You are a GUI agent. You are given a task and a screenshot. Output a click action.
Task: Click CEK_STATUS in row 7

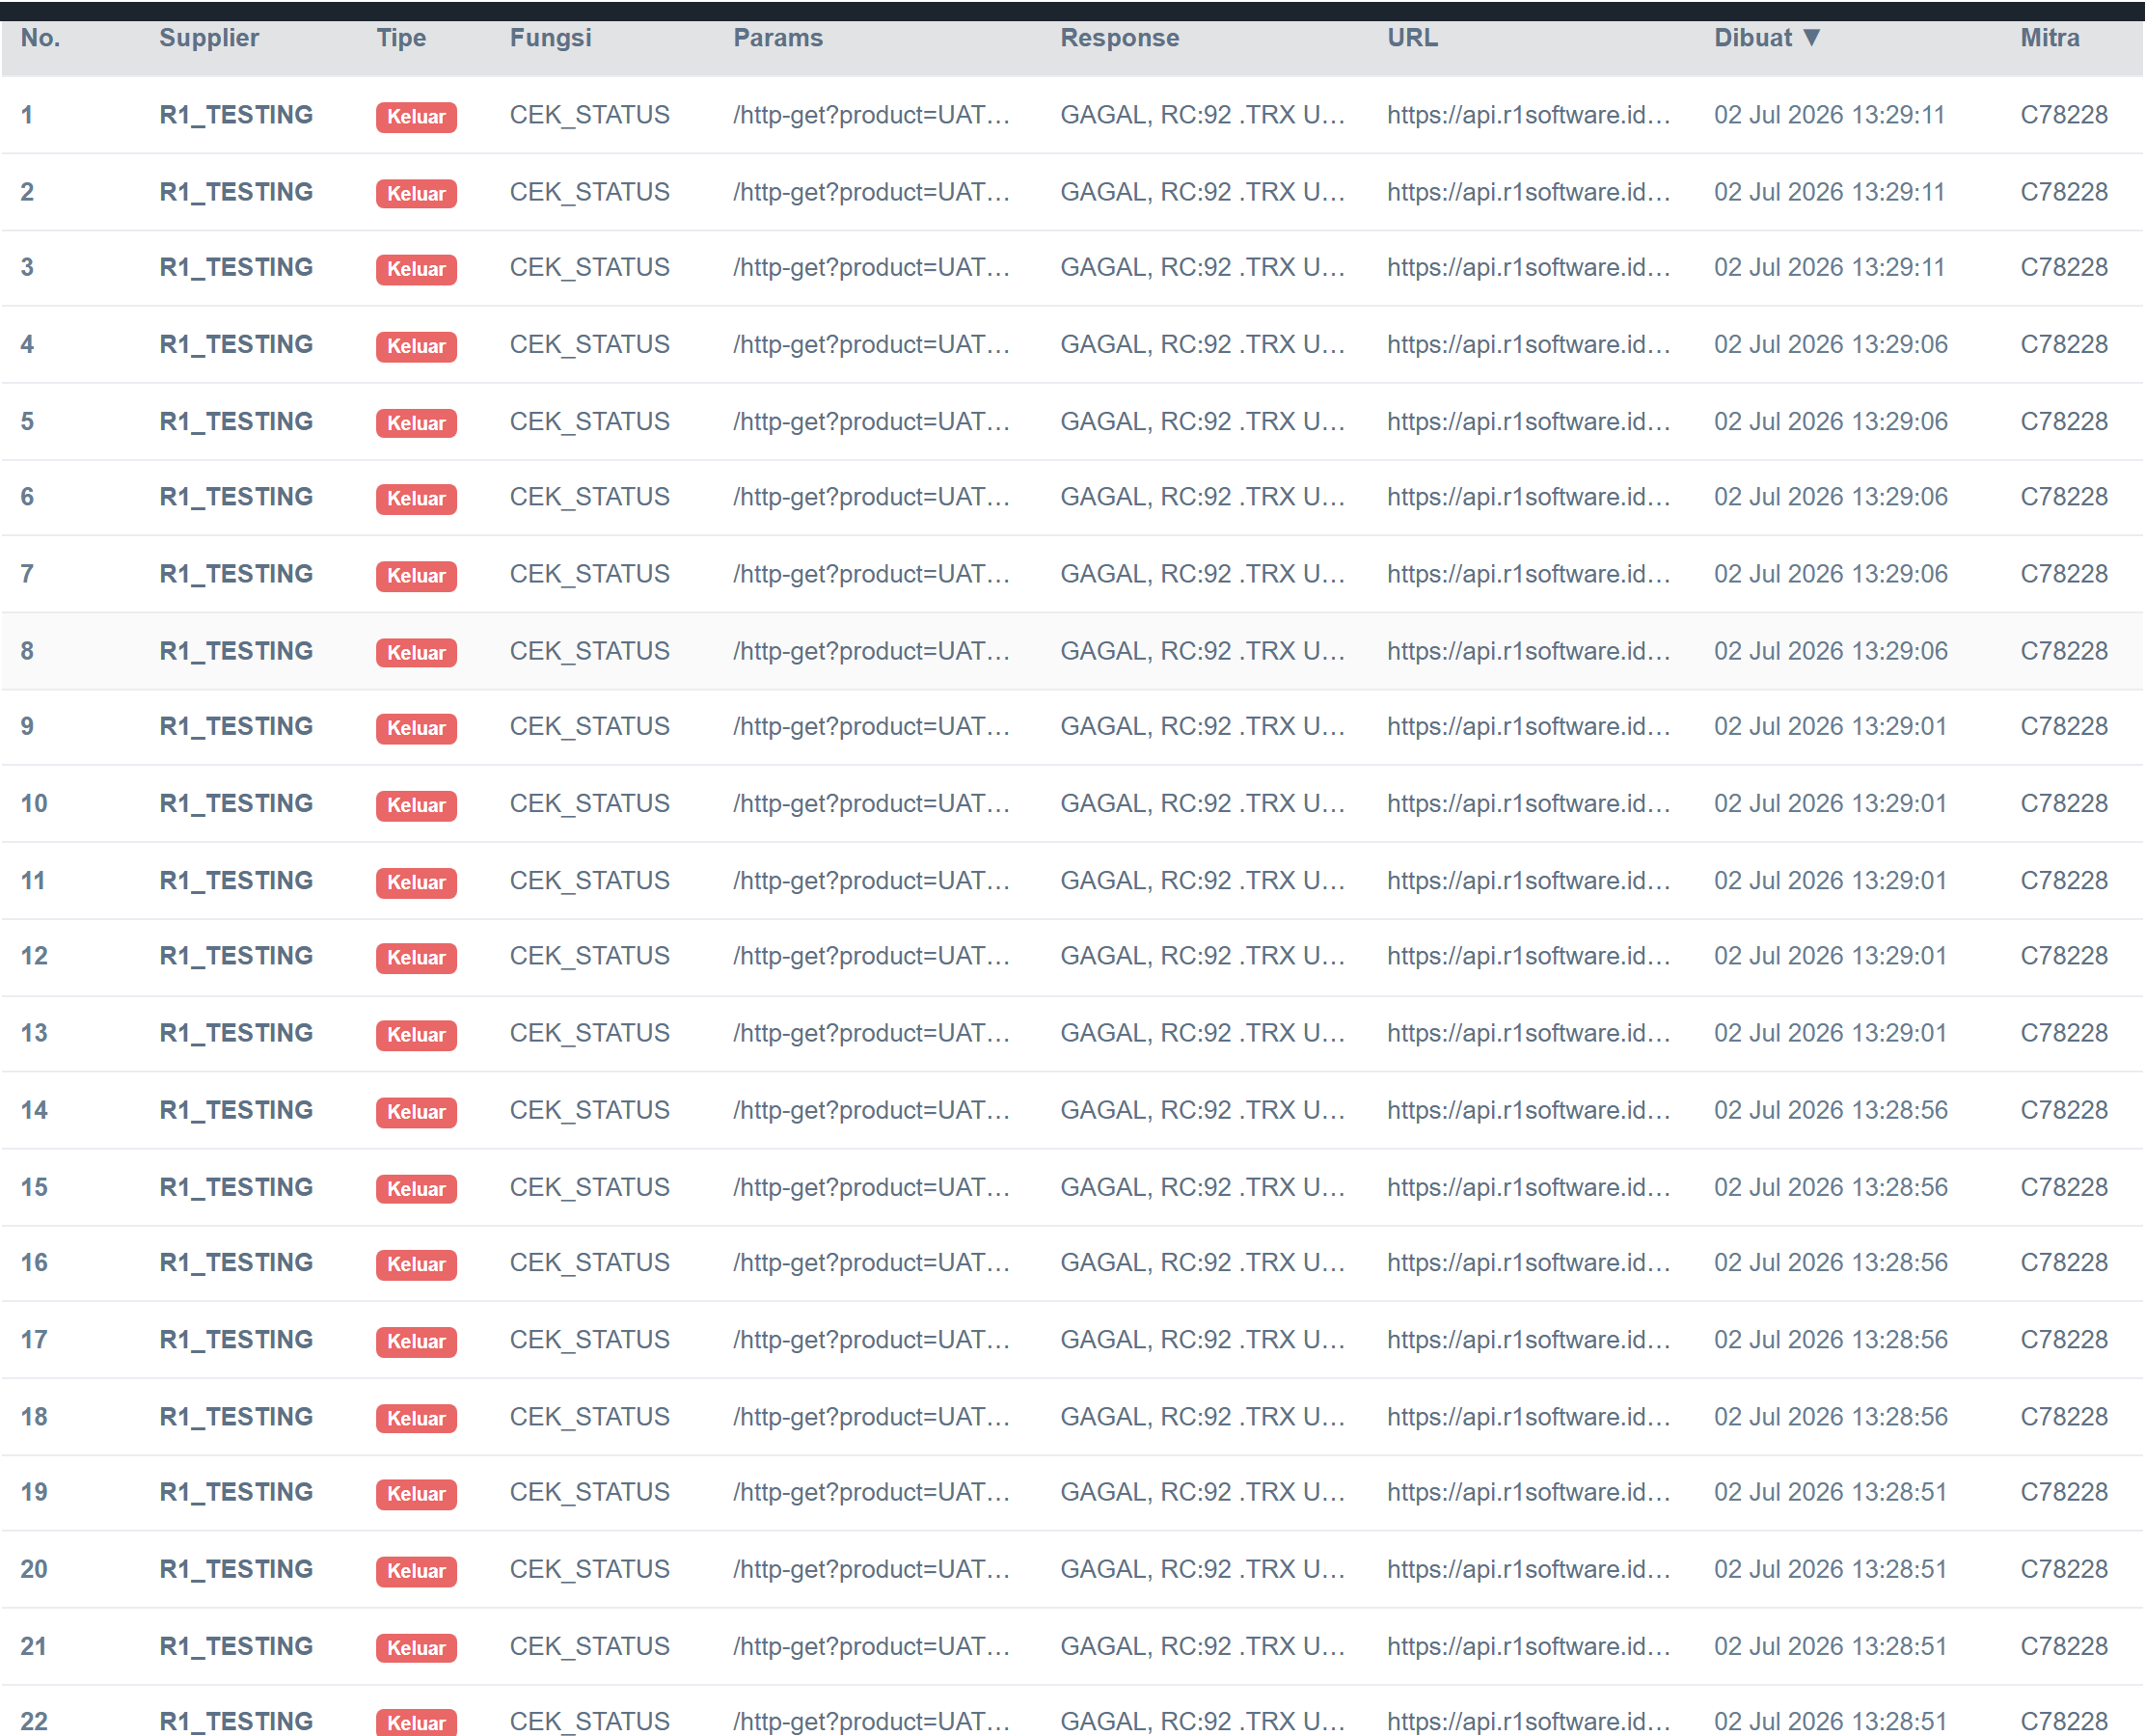[590, 575]
